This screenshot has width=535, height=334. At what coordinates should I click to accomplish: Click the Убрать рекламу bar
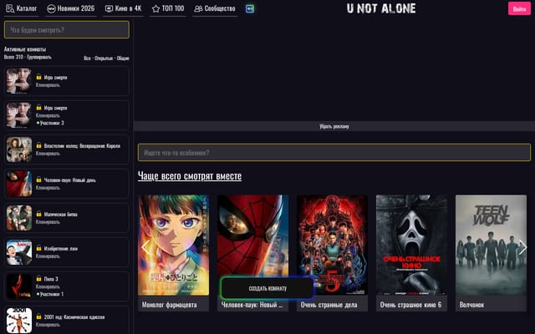[x=334, y=126]
